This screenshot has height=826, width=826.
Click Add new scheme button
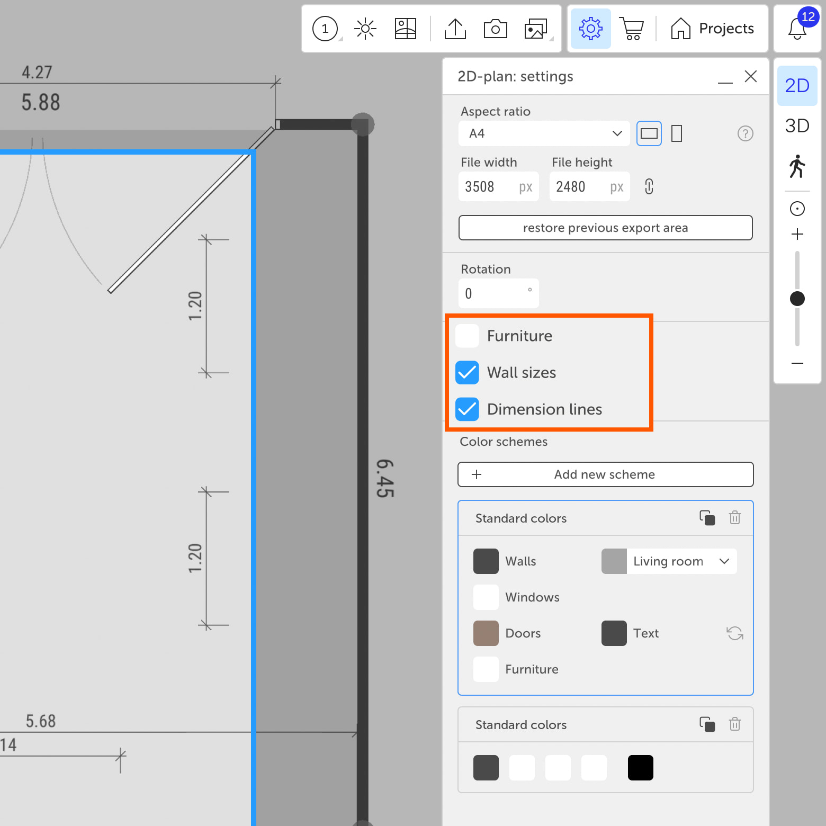pyautogui.click(x=605, y=474)
